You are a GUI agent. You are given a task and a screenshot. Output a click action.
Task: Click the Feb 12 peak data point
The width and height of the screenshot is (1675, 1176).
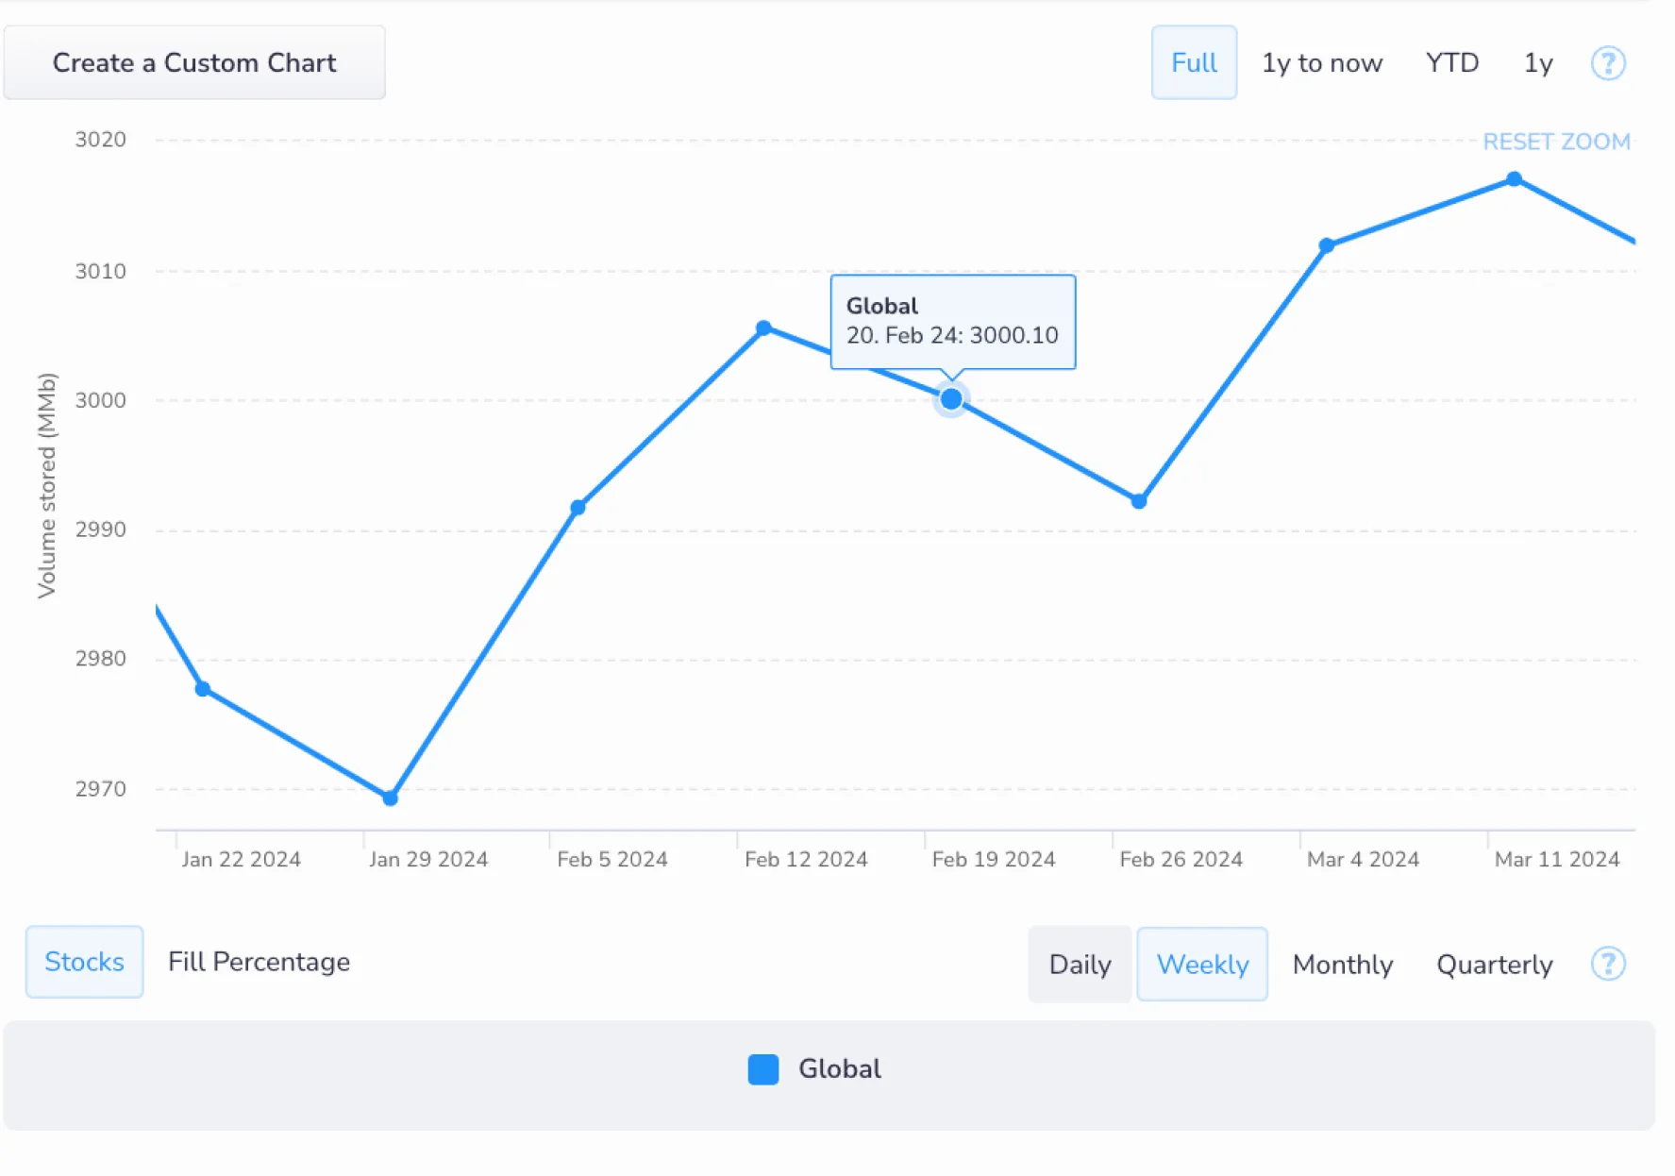point(764,328)
